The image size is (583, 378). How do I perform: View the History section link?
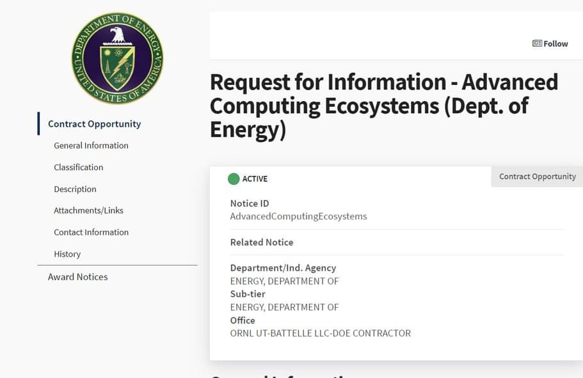[67, 254]
